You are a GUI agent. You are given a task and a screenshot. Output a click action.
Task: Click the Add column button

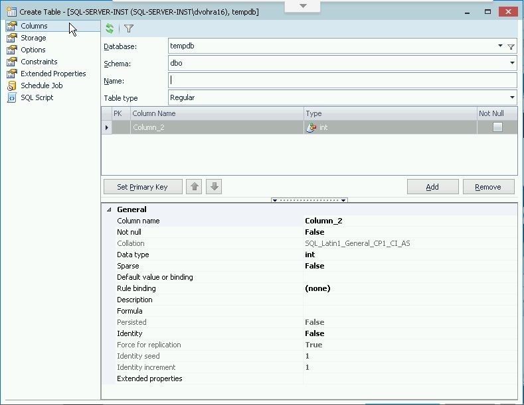[432, 187]
